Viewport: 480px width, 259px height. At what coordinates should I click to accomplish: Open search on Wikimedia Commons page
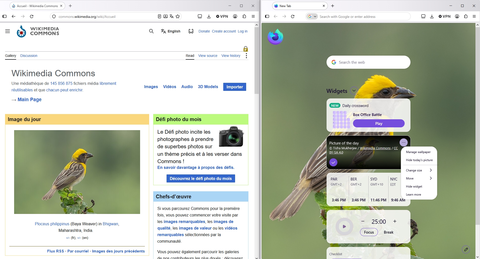click(x=151, y=31)
